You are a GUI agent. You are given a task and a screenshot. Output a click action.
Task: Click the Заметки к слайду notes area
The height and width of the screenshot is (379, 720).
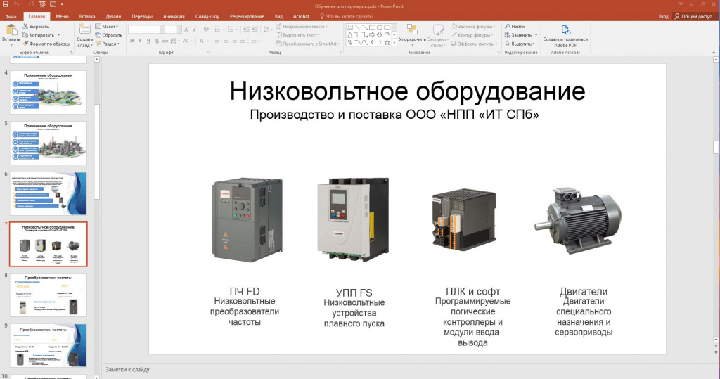127,369
